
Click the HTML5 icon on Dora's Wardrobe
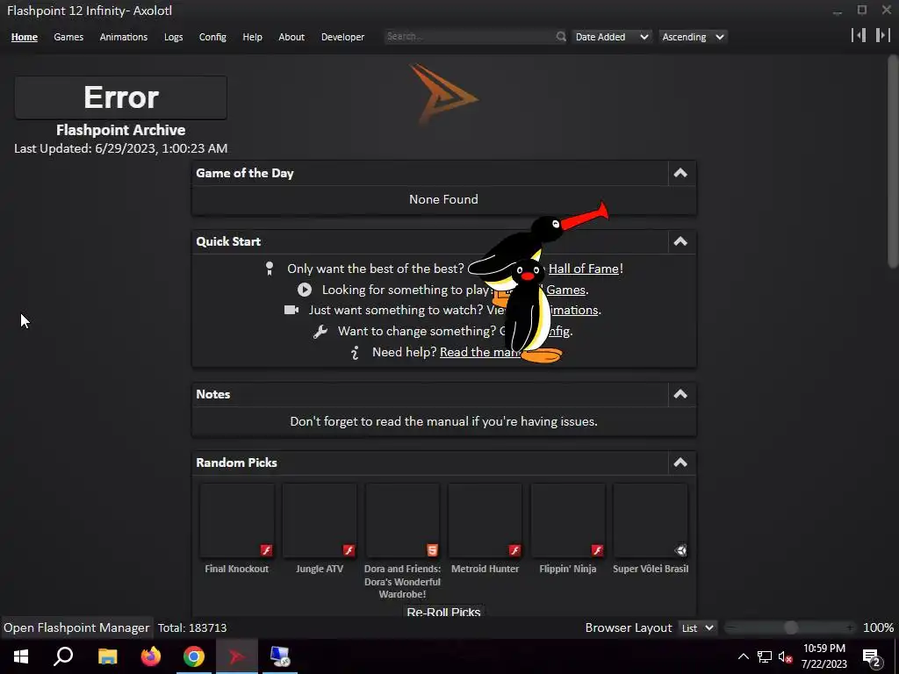pos(432,550)
